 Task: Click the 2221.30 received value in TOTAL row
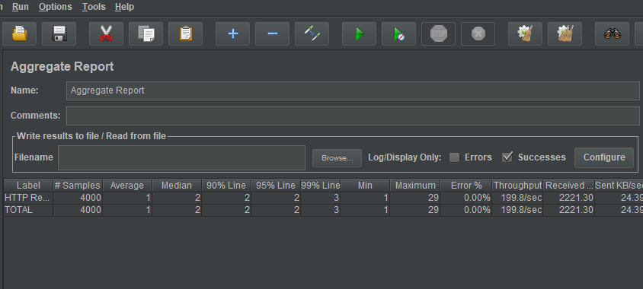point(569,210)
